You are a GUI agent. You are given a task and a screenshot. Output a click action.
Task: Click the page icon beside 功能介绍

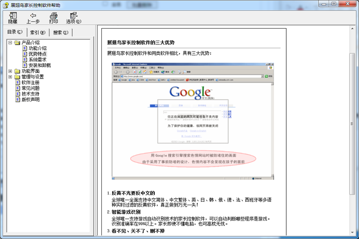pos(25,48)
